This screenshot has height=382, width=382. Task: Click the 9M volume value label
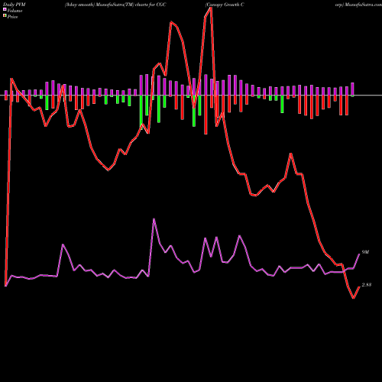365,252
